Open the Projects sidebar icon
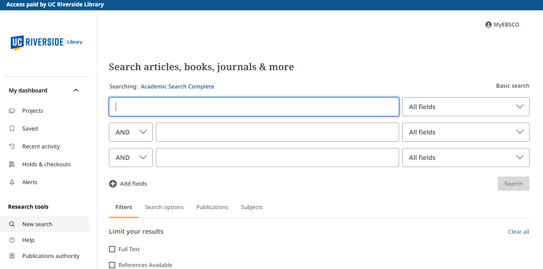 coord(12,110)
